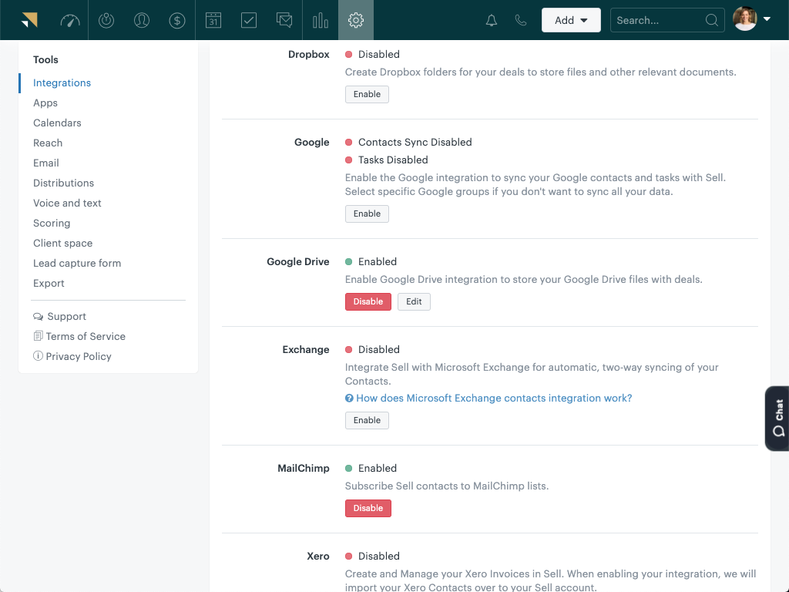This screenshot has height=592, width=789.
Task: Open Voice and text settings
Action: click(x=68, y=203)
